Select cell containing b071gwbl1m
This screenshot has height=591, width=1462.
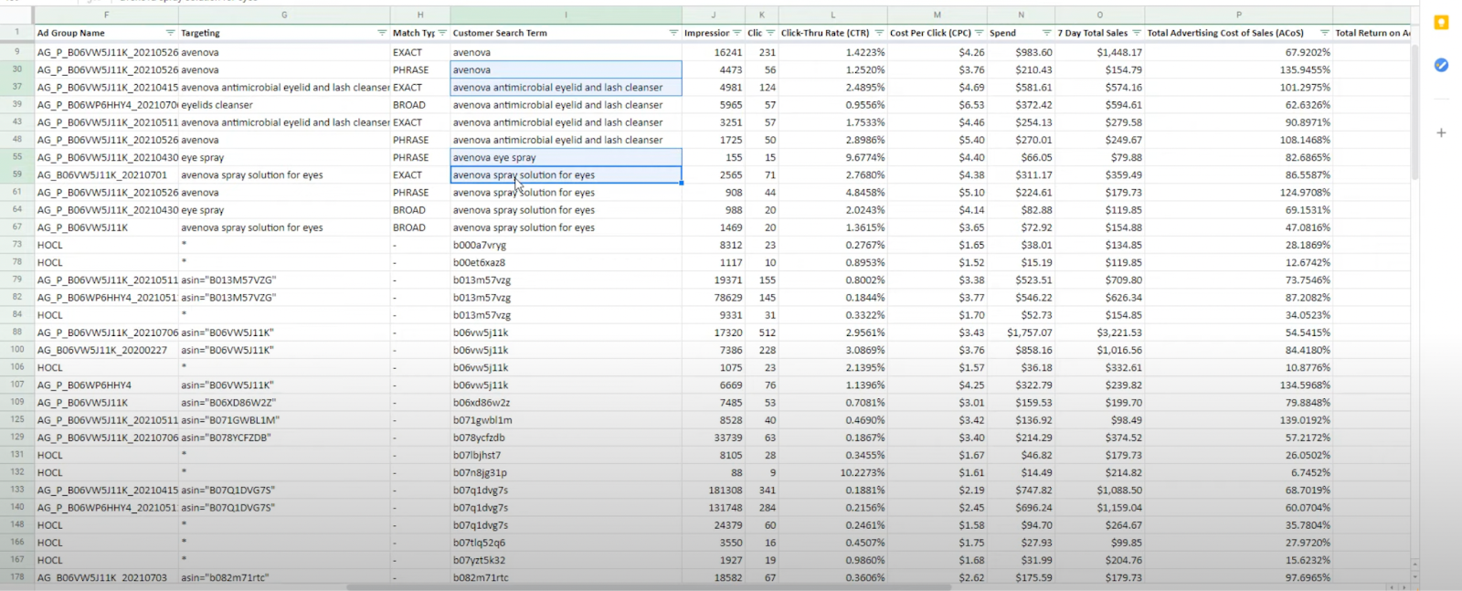coord(566,420)
